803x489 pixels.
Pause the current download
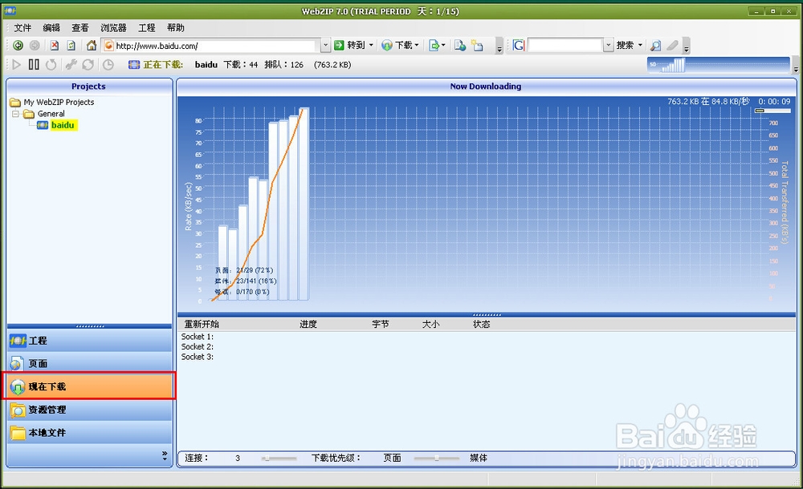34,64
